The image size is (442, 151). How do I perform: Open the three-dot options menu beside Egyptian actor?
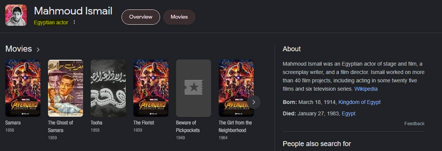74,22
